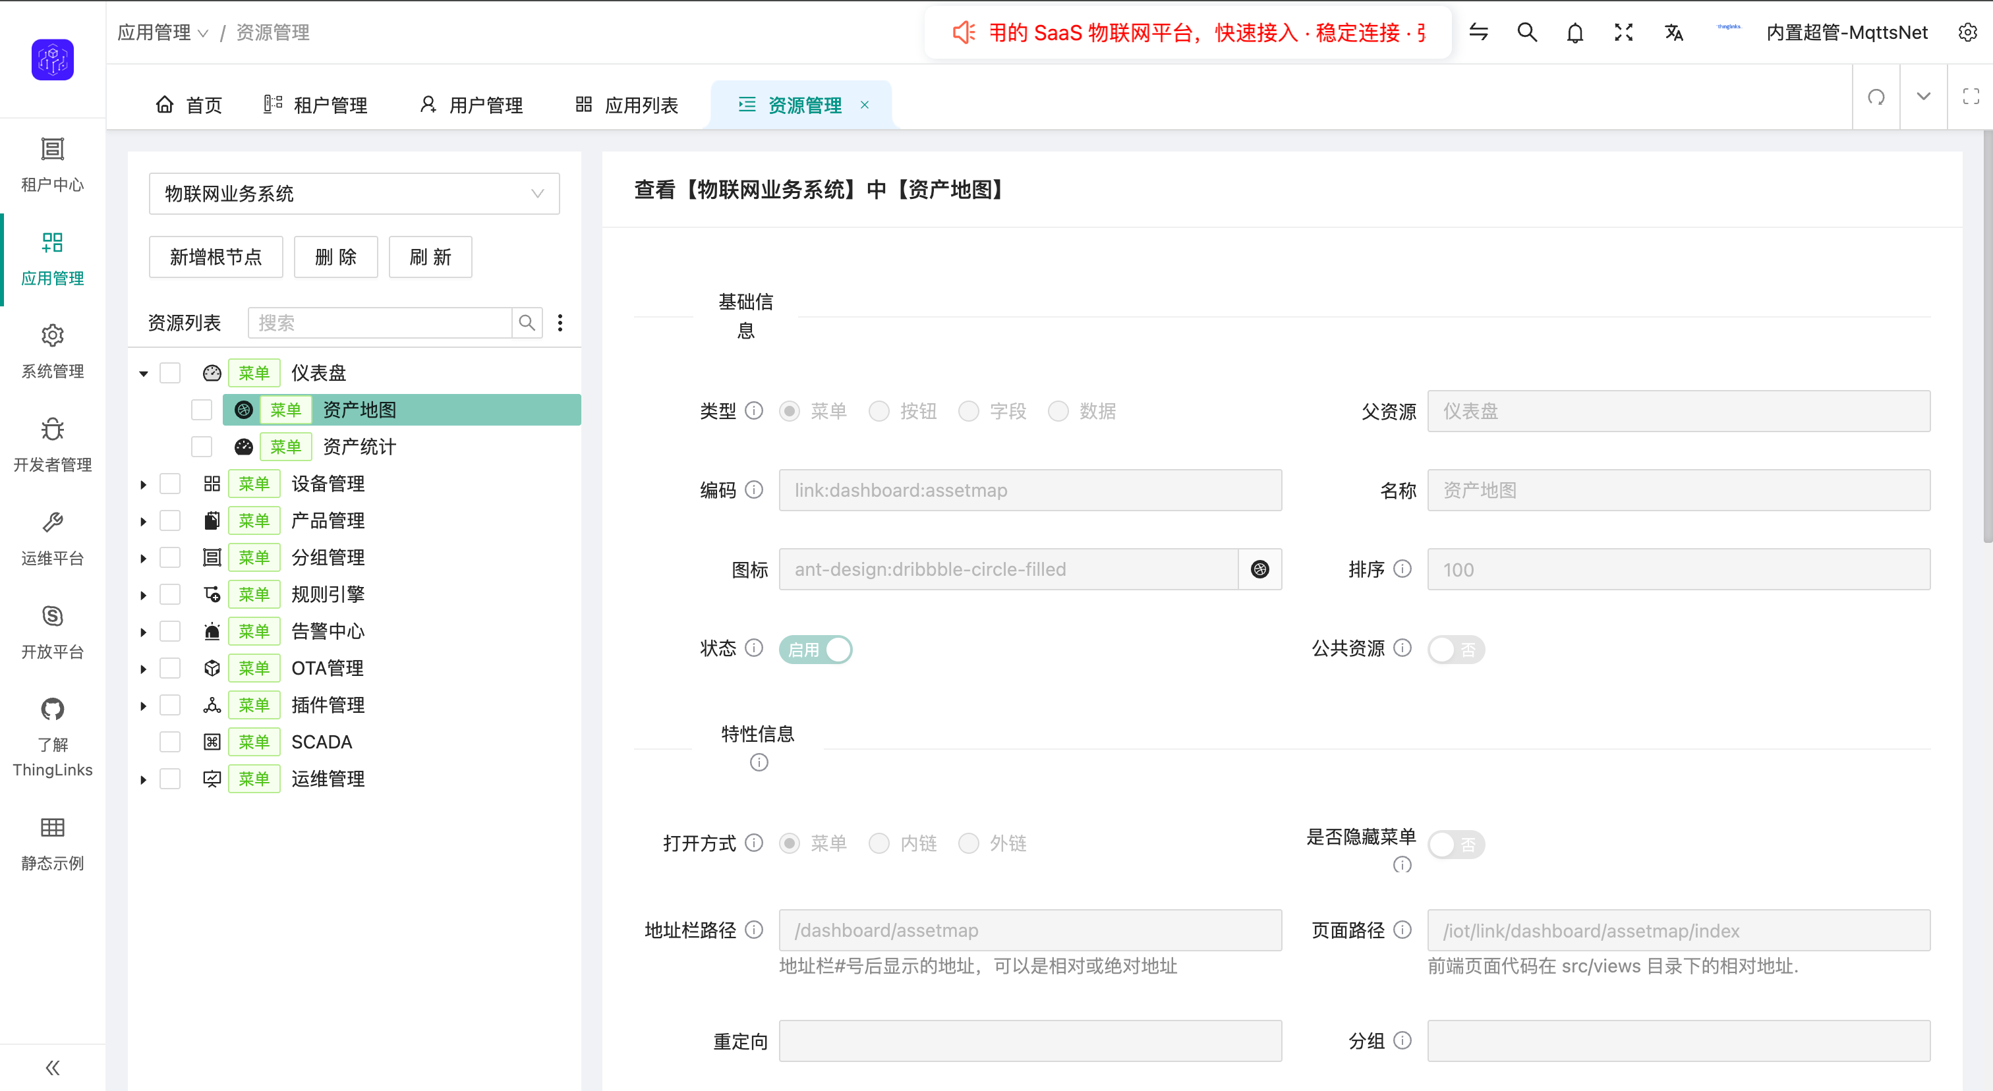Open the 内置超管-MqttsNet user menu
Image resolution: width=1993 pixels, height=1091 pixels.
click(1847, 32)
